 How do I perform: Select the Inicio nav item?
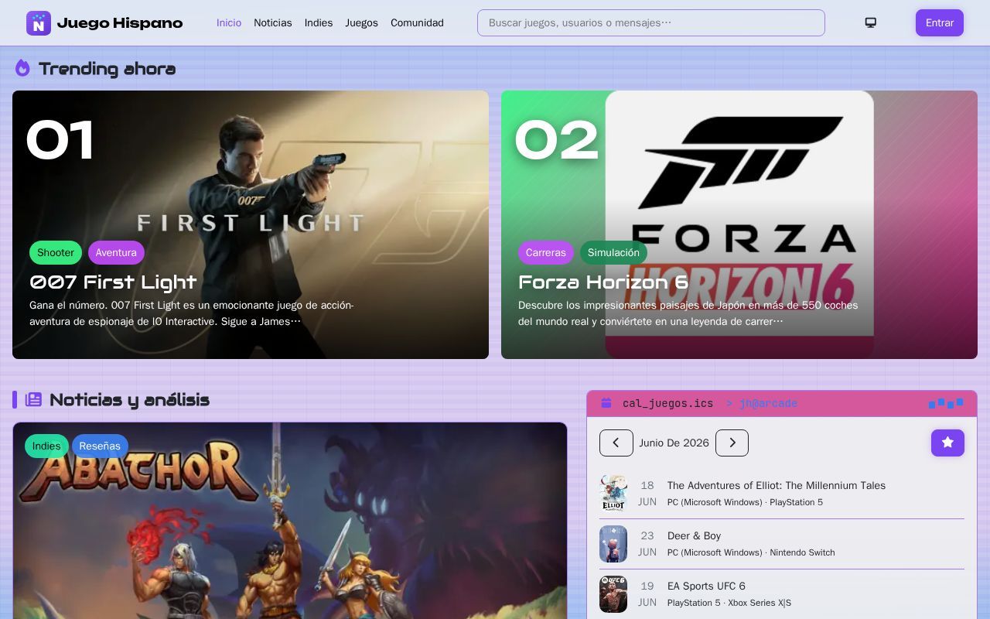(x=229, y=22)
